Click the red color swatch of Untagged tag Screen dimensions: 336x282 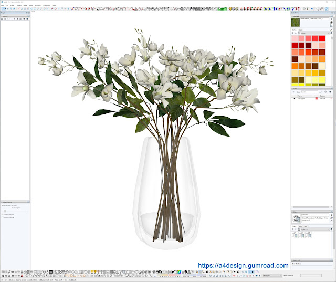click(x=316, y=98)
